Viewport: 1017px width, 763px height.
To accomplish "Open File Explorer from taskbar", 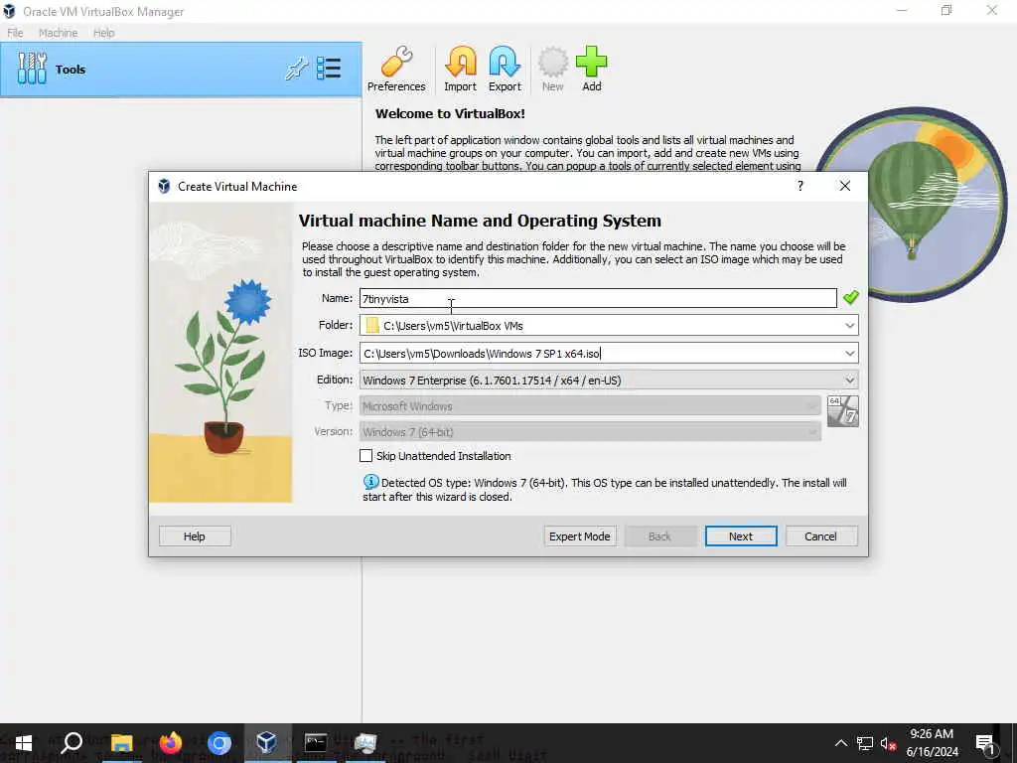I will coord(121,743).
